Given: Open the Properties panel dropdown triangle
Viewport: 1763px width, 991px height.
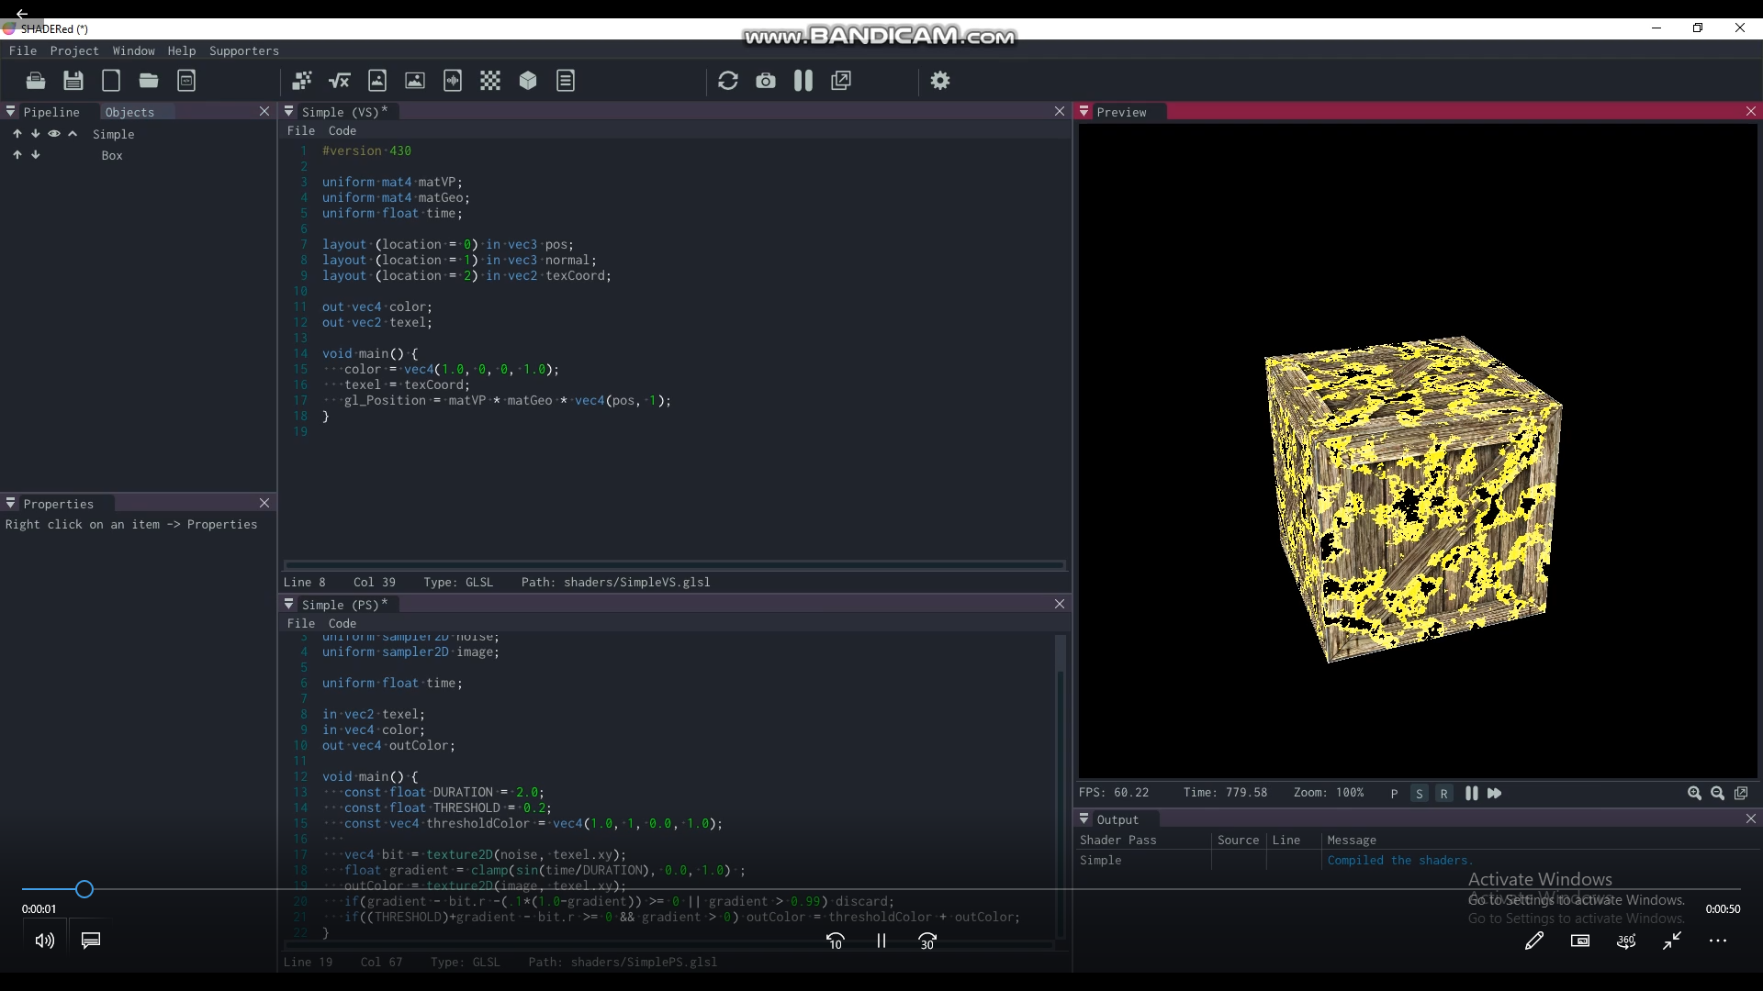Looking at the screenshot, I should 11,503.
